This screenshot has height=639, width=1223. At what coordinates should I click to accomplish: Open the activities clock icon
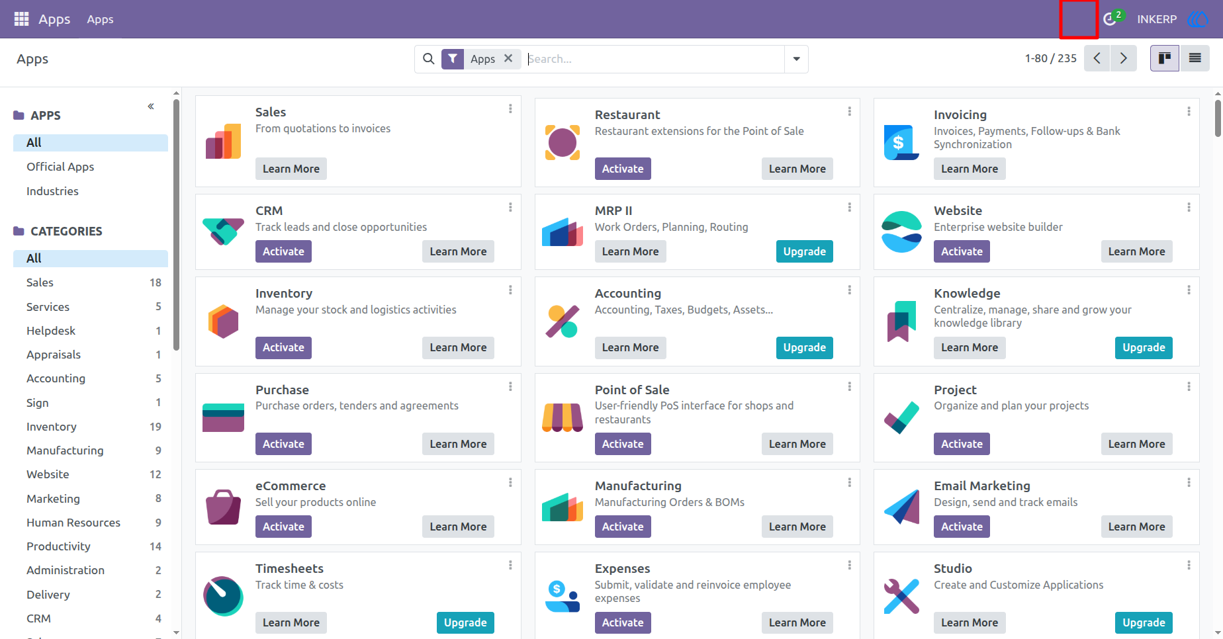[x=1110, y=19]
